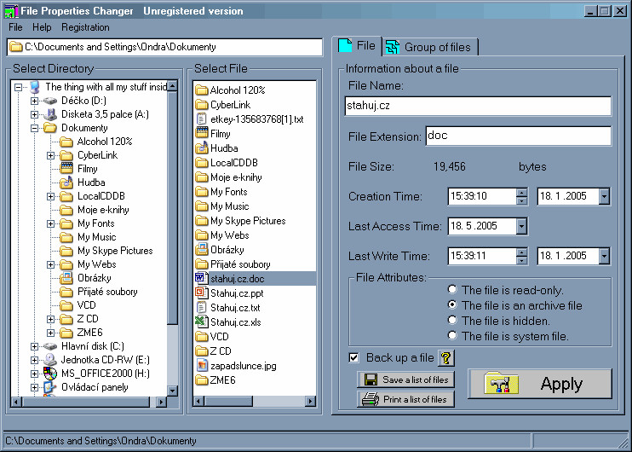Click the PowerPoint icon of Stahuj.cz.ppt

201,293
